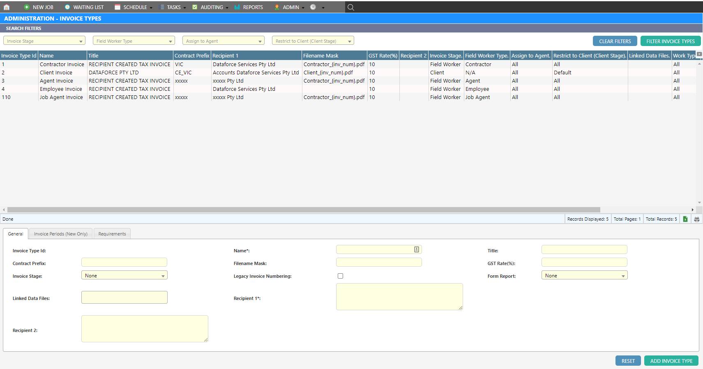
Task: Expand the Tasks menu arrow
Action: click(184, 8)
